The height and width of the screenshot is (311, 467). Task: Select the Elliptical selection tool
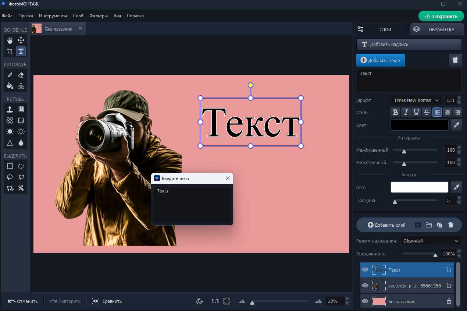[21, 166]
